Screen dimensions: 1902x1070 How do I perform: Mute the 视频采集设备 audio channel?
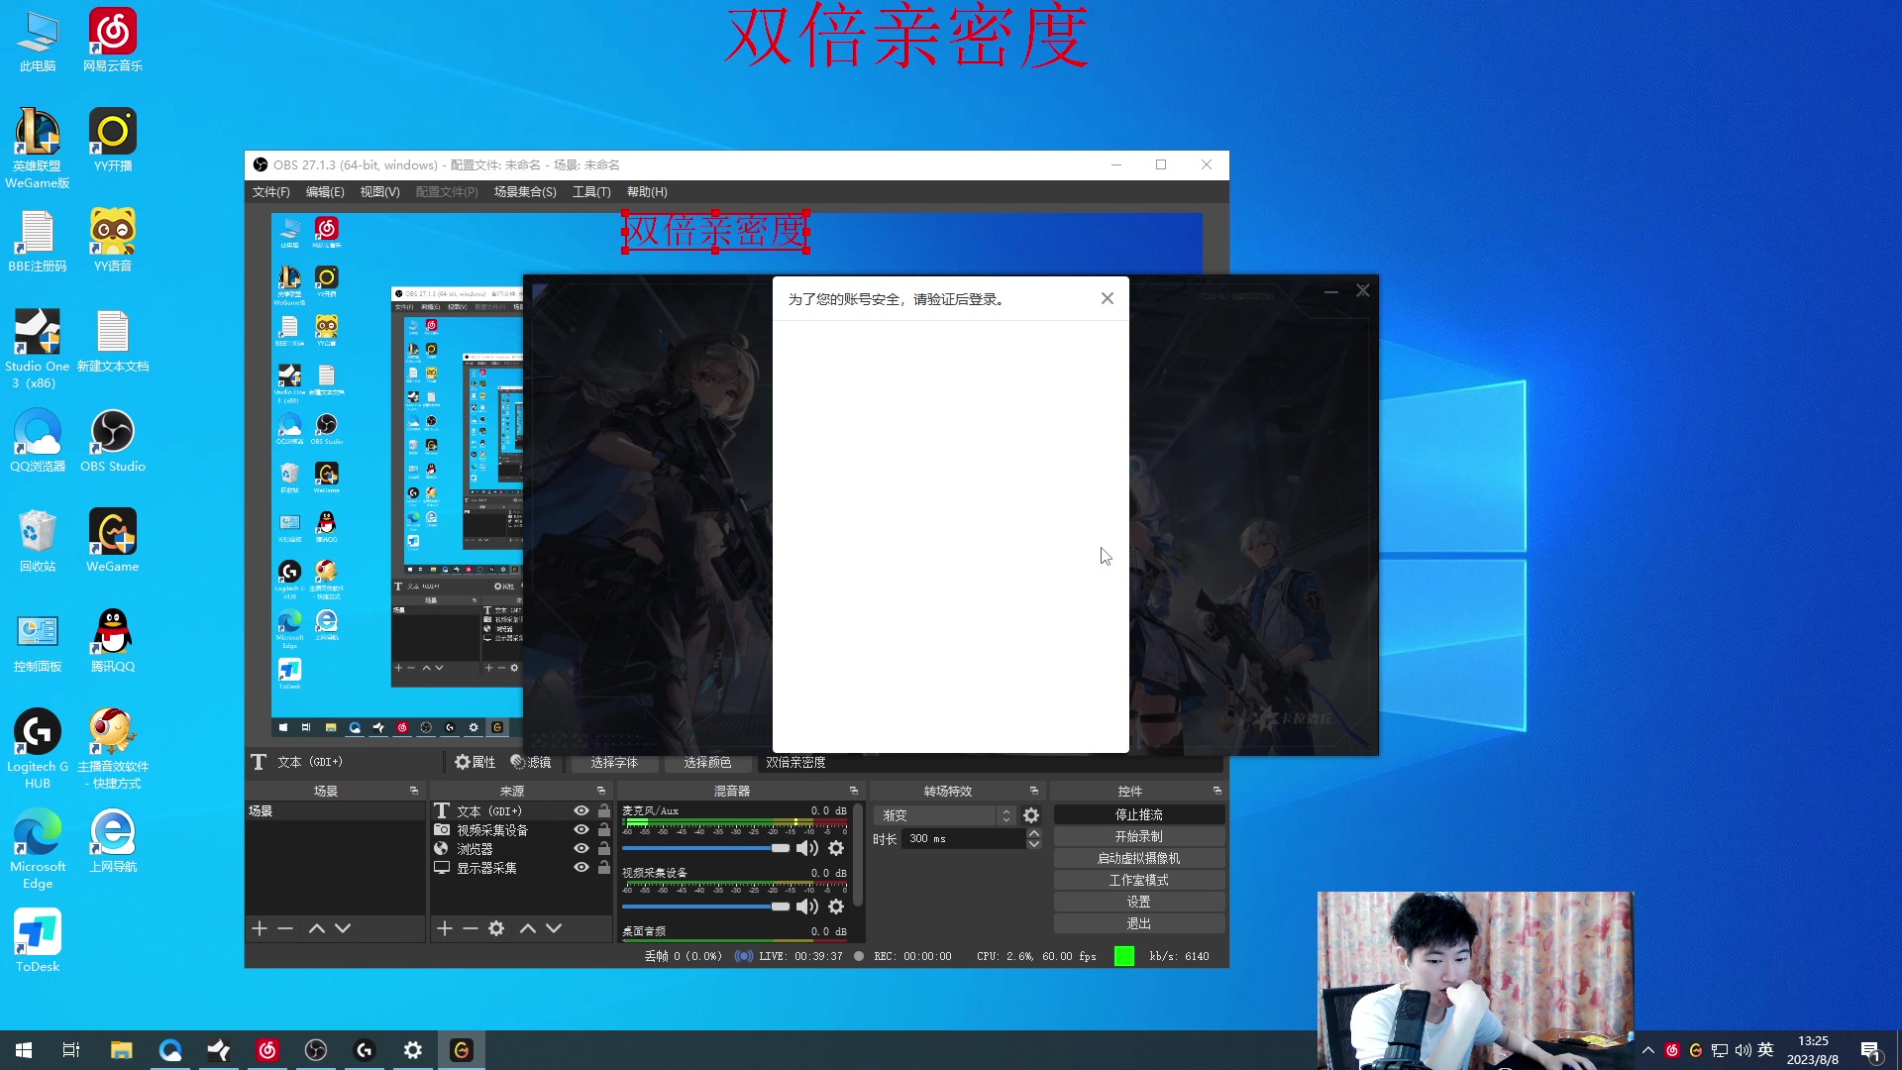tap(807, 907)
